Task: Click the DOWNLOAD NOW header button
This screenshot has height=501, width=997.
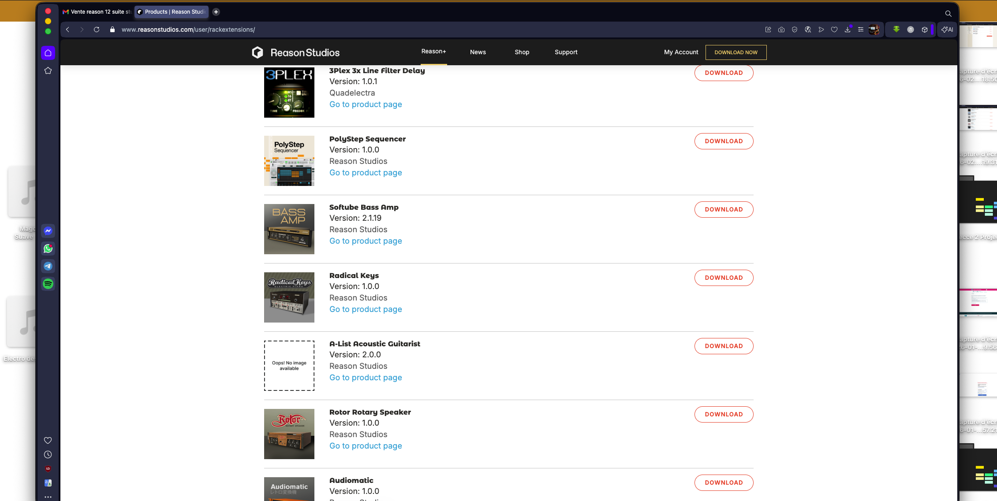Action: coord(736,52)
